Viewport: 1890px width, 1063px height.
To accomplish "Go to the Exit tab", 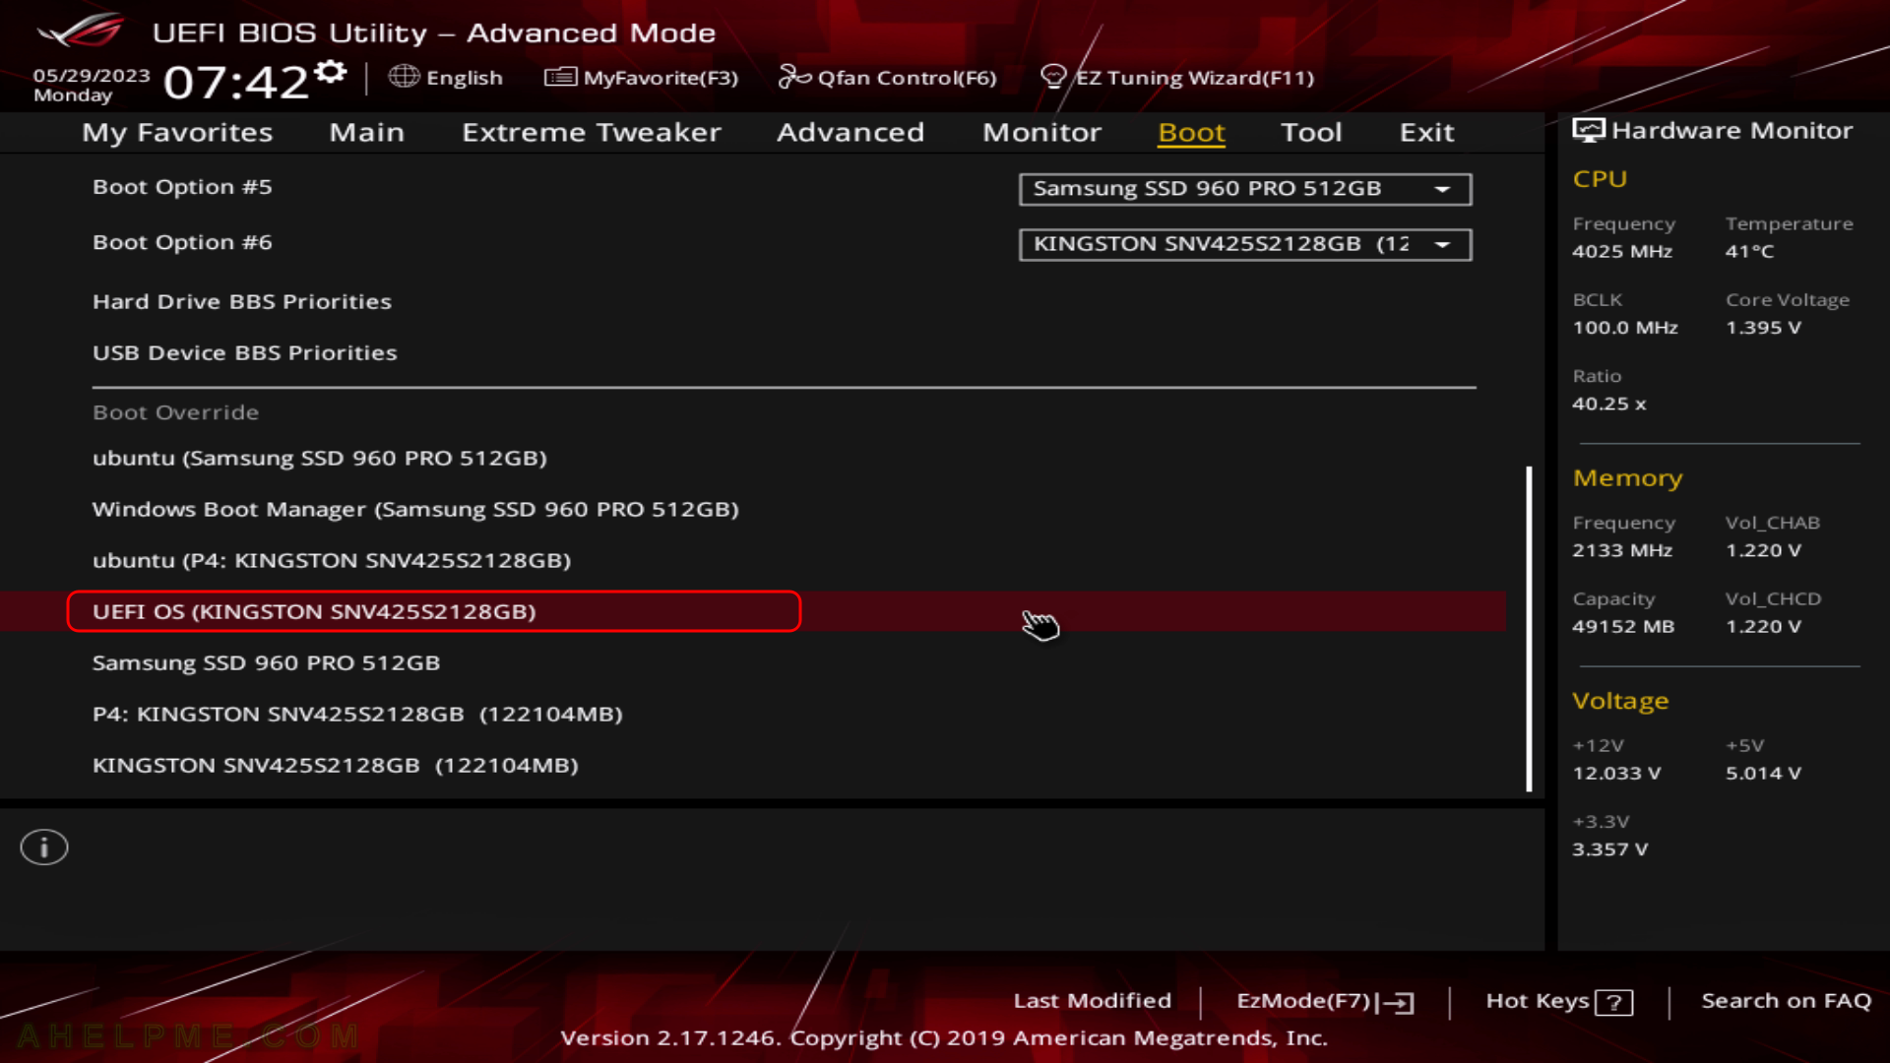I will click(1426, 132).
